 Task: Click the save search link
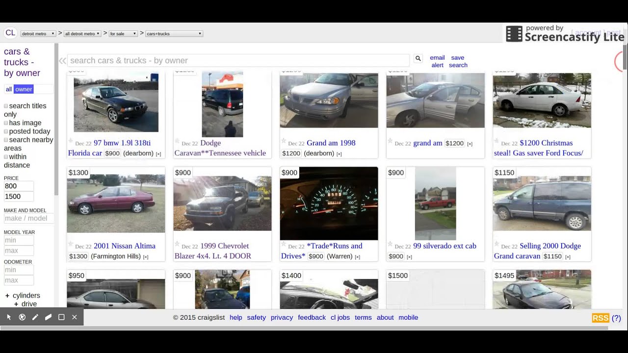tap(458, 61)
